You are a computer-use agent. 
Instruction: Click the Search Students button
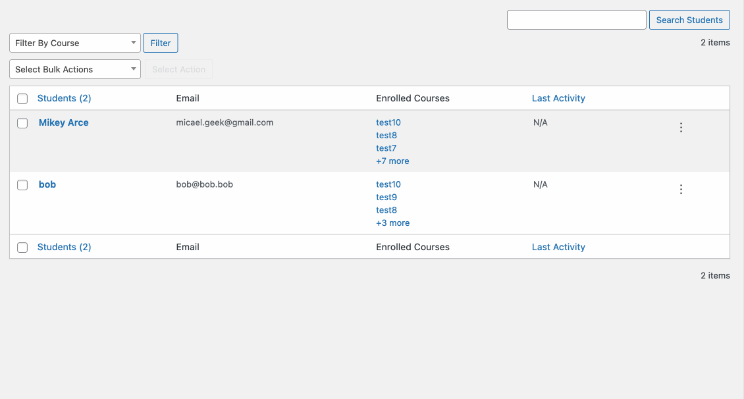click(x=689, y=20)
